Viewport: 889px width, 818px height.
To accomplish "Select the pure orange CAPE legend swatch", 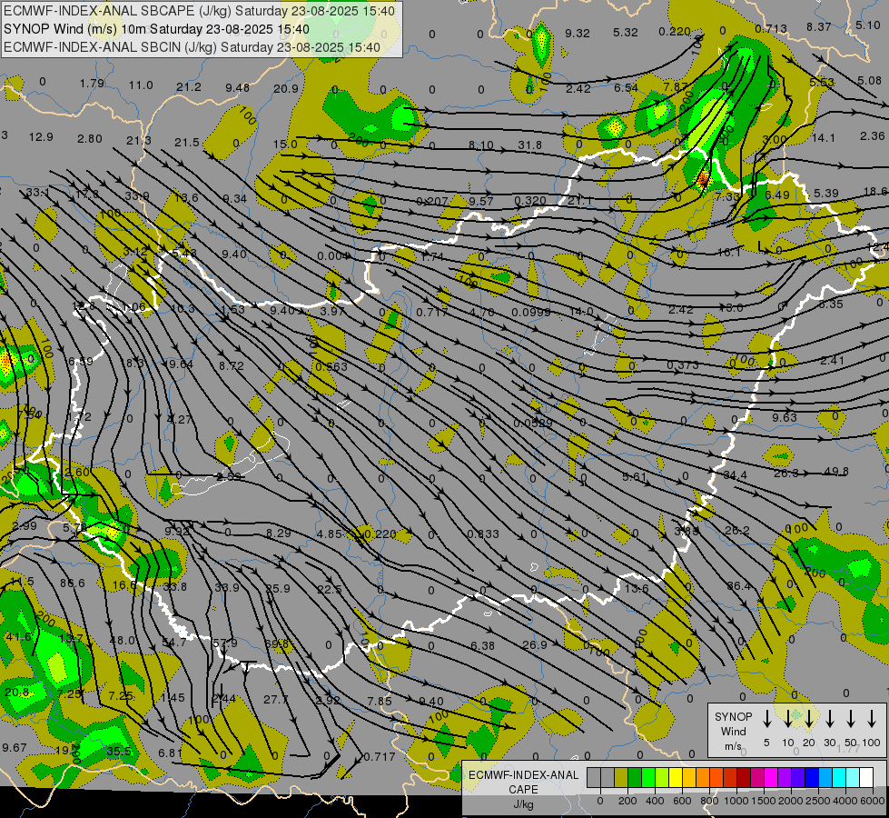I will (703, 778).
